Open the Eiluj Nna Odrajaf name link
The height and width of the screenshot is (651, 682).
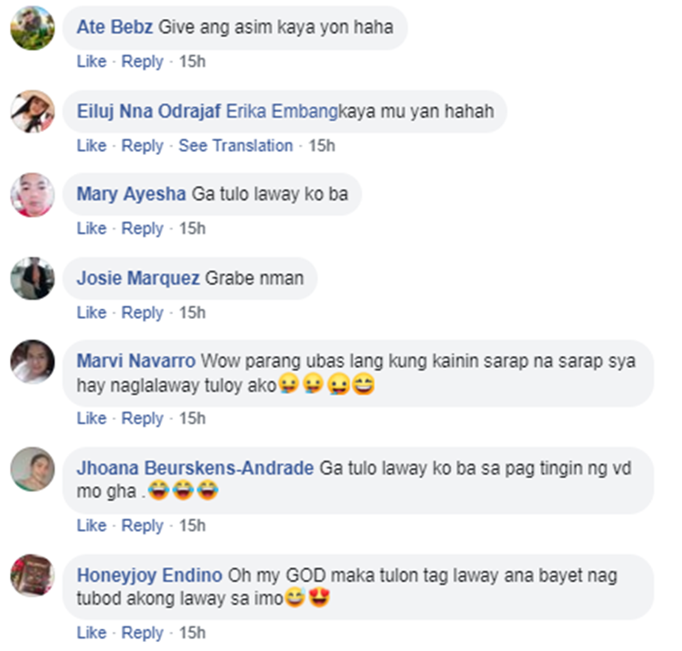149,111
